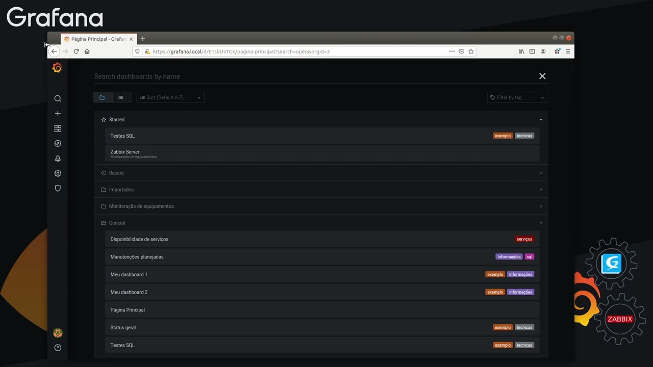653x367 pixels.
Task: Switch to folder view layout
Action: point(103,97)
